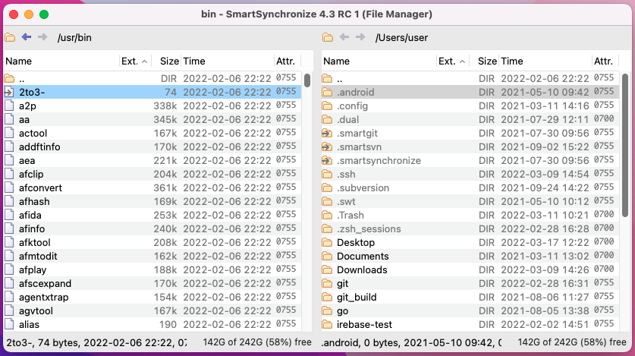Select the .config folder name

(x=352, y=106)
